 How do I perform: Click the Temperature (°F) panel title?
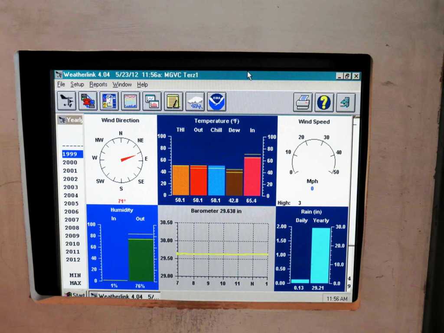[x=217, y=121]
